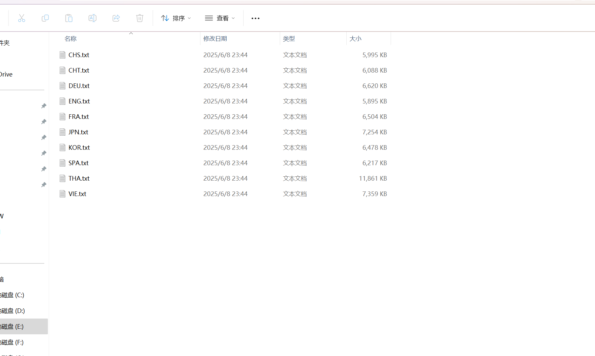Click the 6,088 KB size value
The height and width of the screenshot is (356, 595).
click(375, 70)
